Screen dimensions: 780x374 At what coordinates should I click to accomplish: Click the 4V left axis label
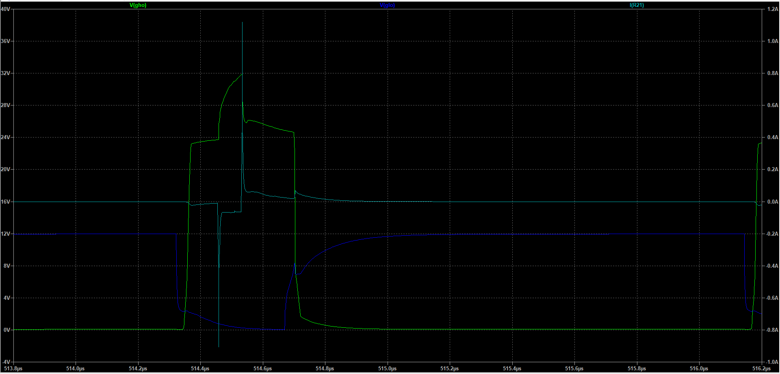[x=7, y=298]
